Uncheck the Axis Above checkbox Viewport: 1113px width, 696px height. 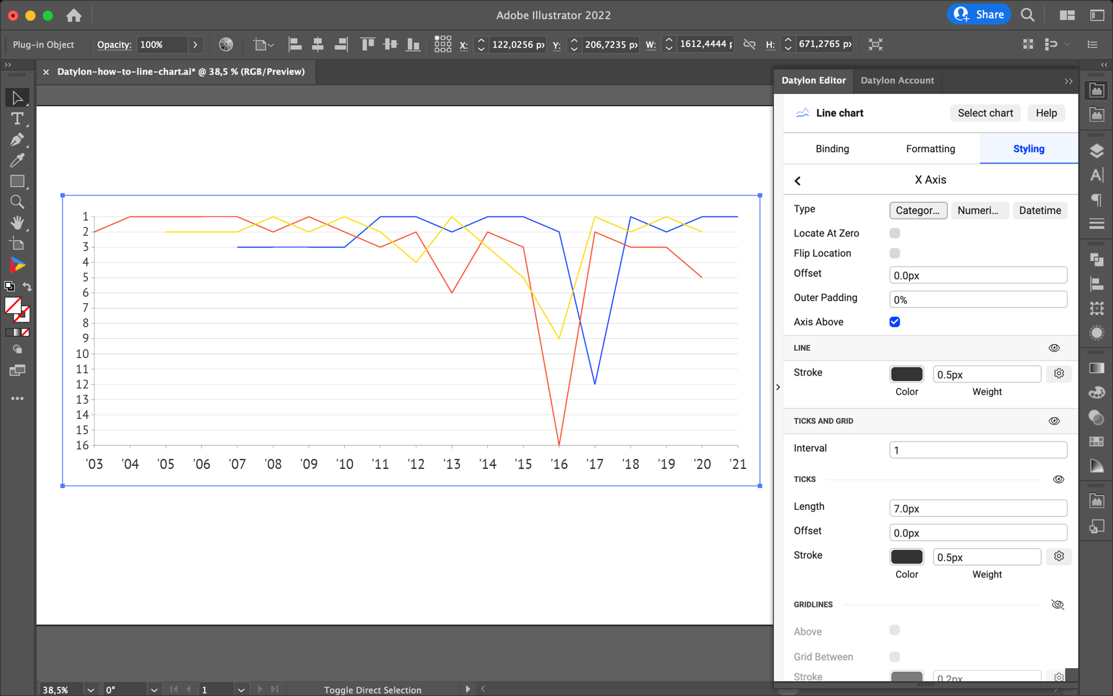coord(895,322)
